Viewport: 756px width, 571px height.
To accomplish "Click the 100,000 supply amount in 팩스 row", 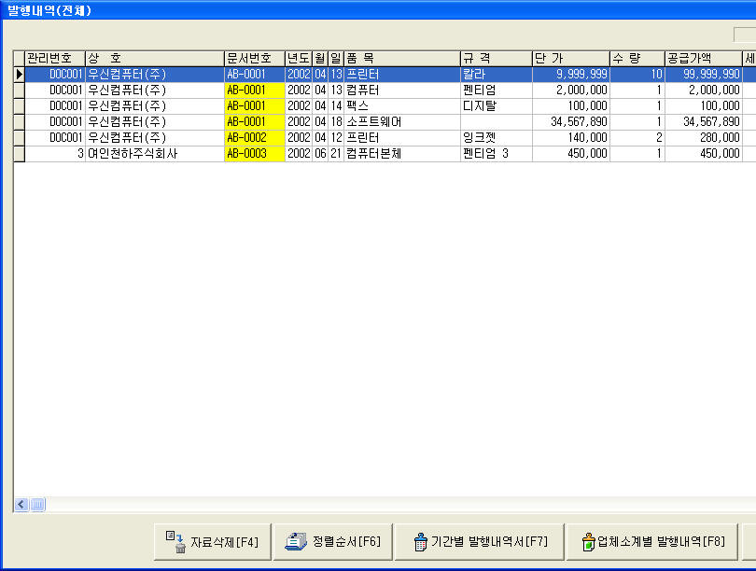I will 704,106.
